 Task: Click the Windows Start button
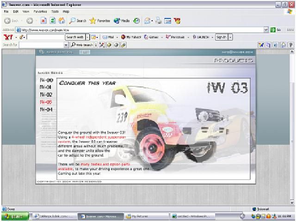15,216
